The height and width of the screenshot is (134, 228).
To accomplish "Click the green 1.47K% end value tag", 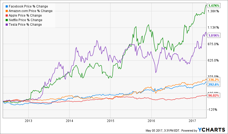I will 214,6.
